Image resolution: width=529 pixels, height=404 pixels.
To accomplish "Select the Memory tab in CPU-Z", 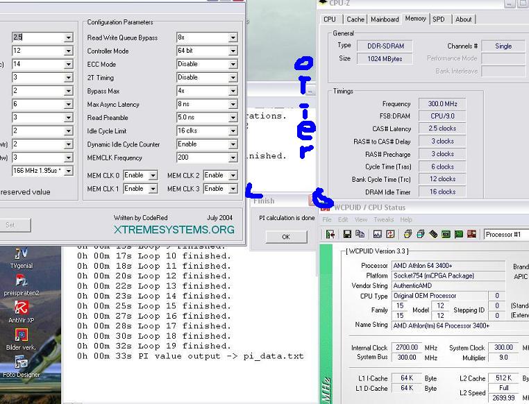I will tap(415, 19).
